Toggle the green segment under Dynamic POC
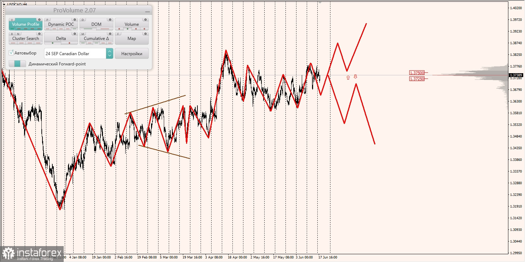525x262 pixels. (75, 29)
